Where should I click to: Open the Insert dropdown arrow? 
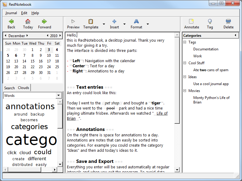coord(124,24)
